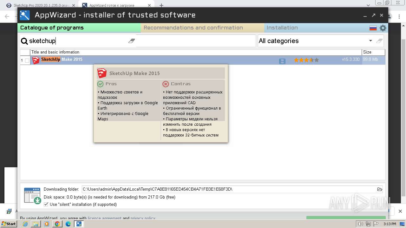Select the SketchUp Make 2015 row title
This screenshot has width=406, height=228.
[62, 60]
